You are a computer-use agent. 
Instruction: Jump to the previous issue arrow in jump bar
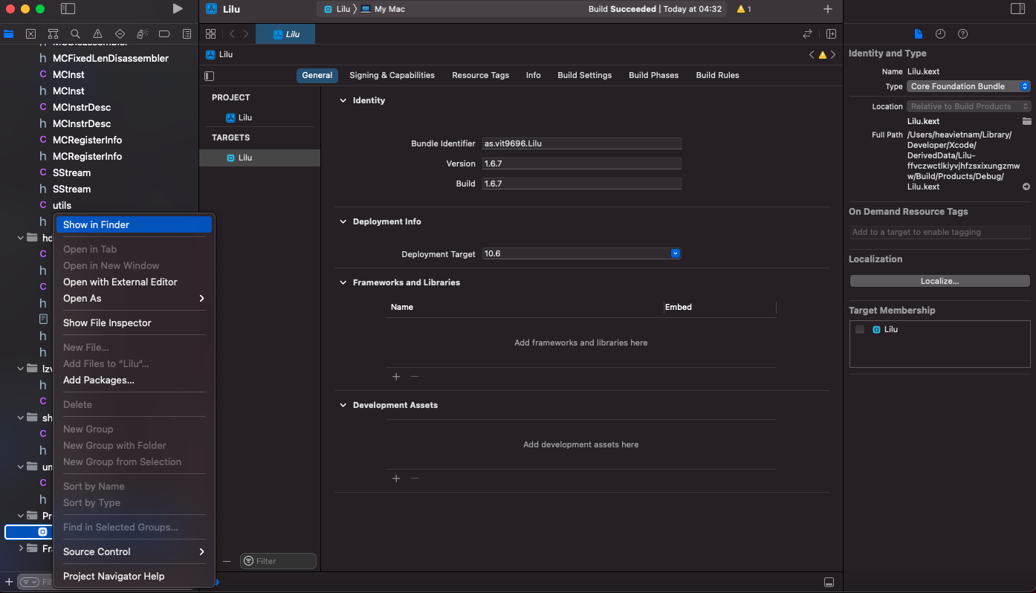click(x=812, y=55)
